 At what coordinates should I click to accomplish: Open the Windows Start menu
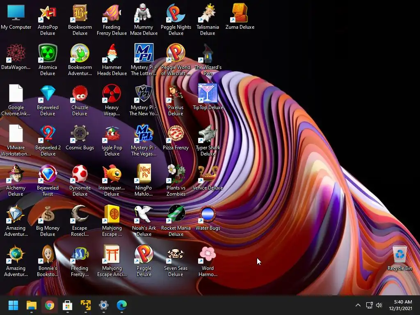[13, 305]
